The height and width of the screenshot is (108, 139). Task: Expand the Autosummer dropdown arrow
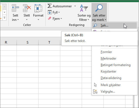coord(75,6)
